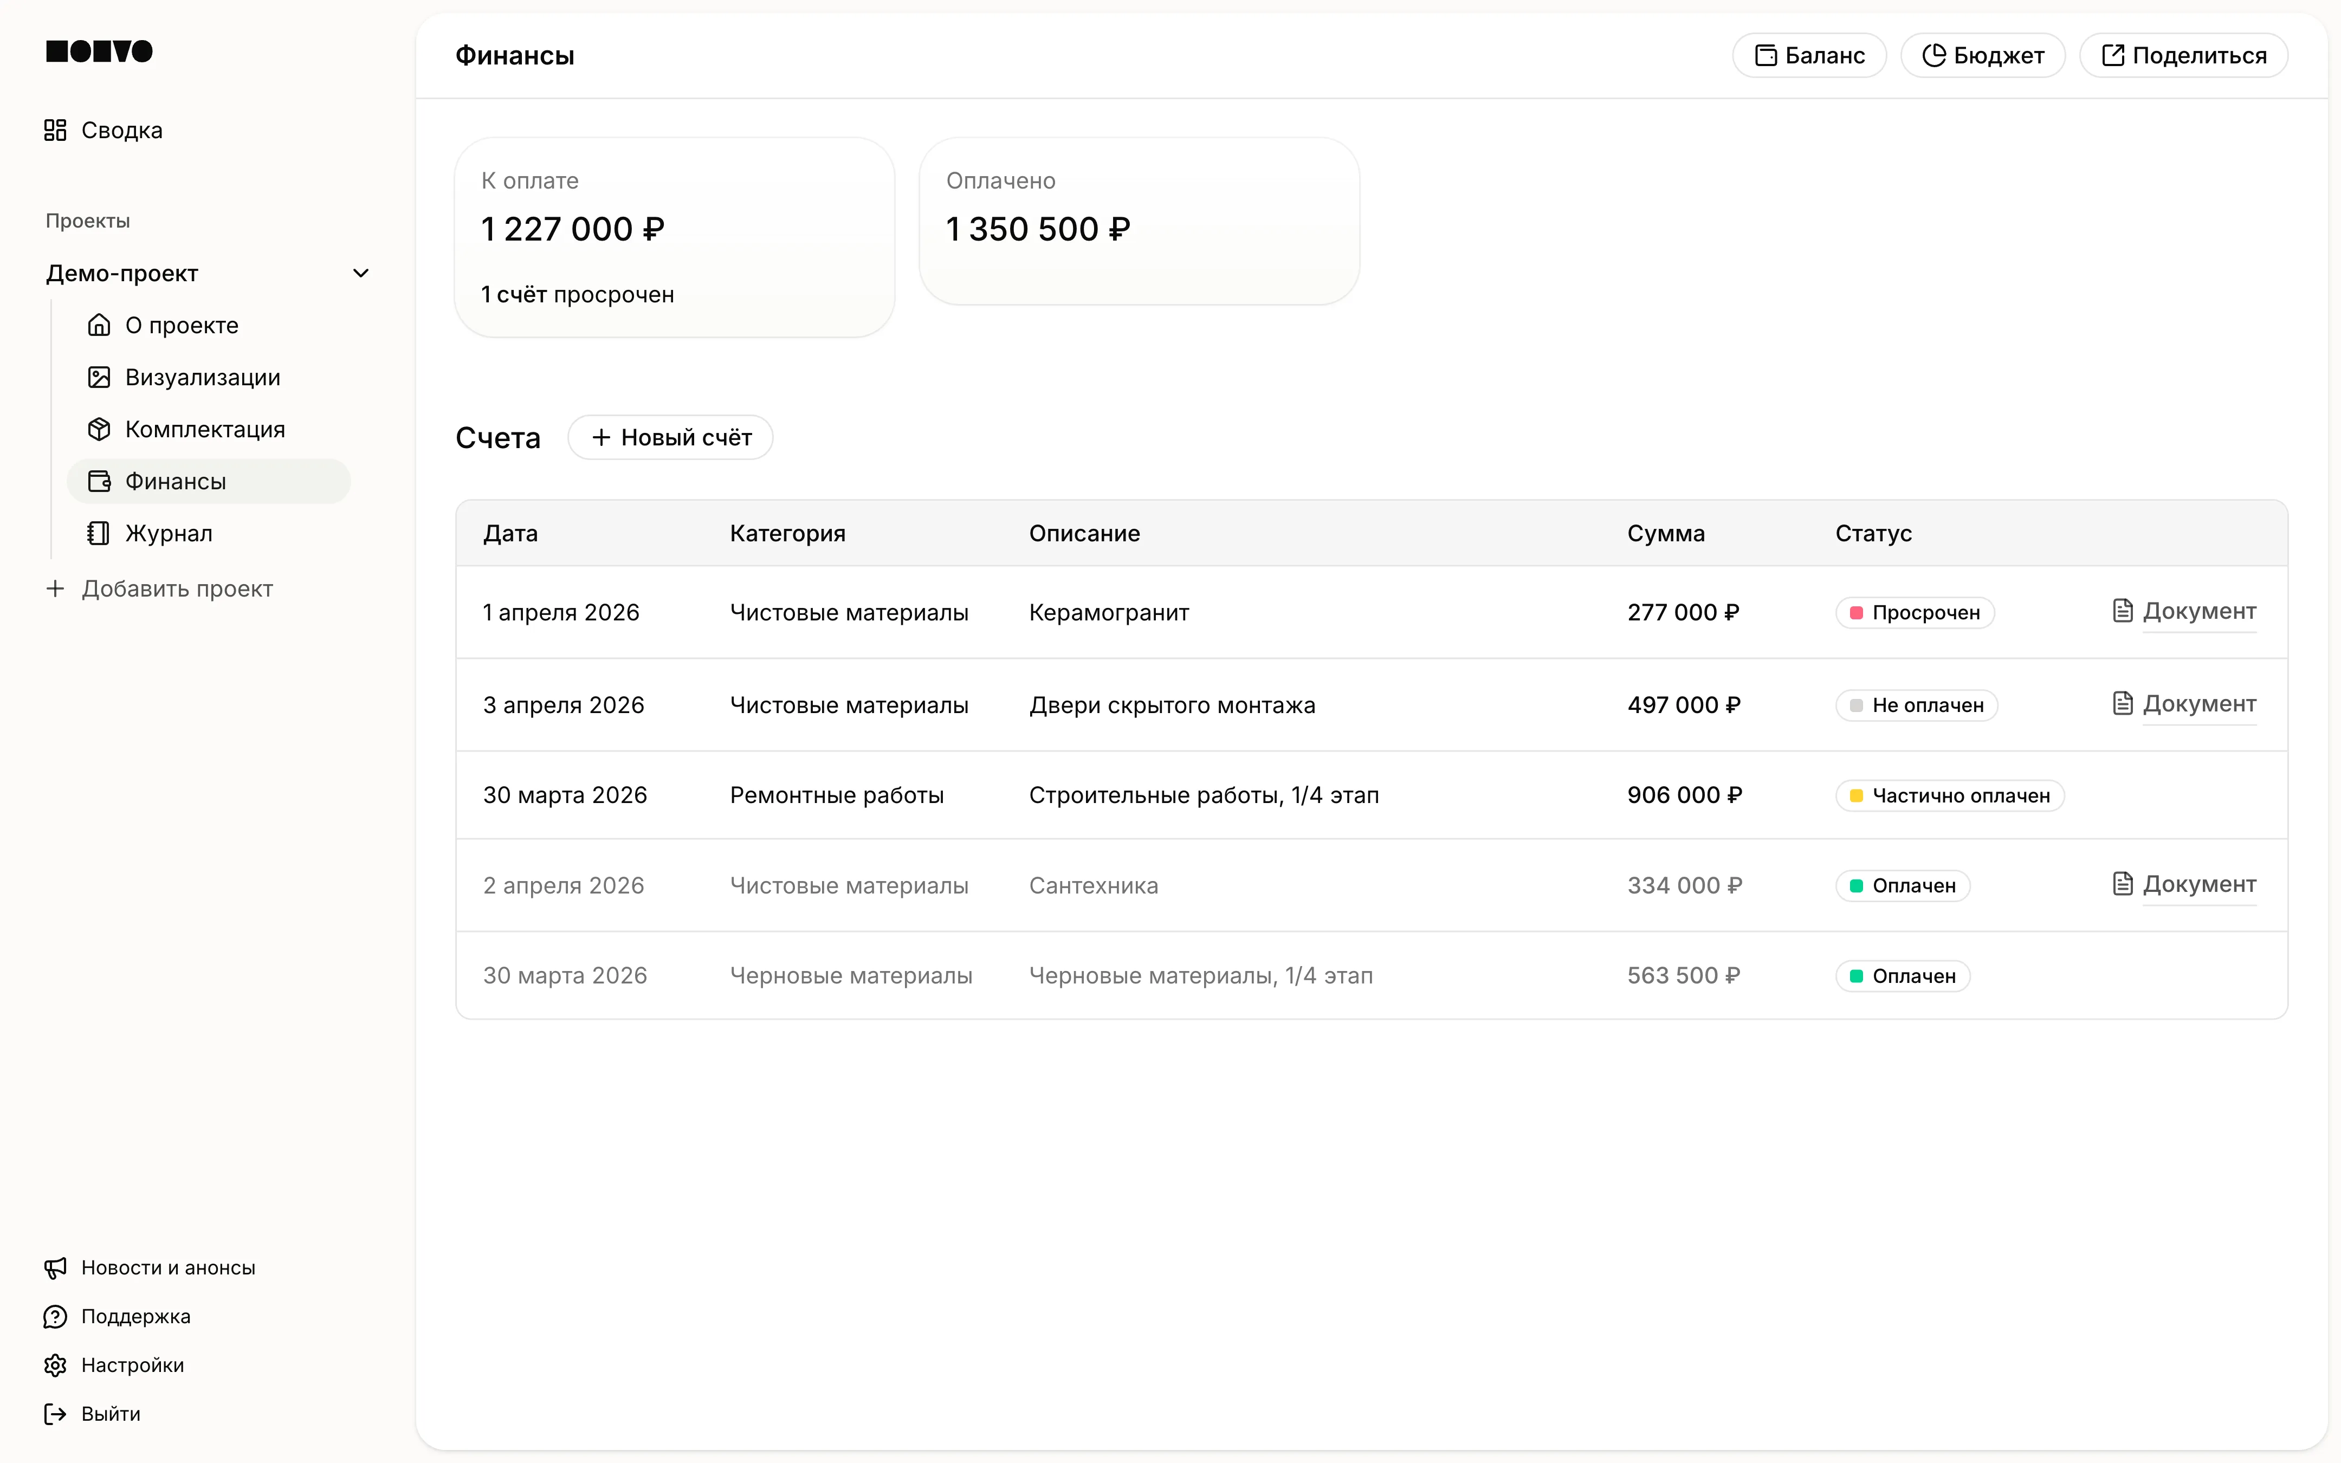2341x1463 pixels.
Task: Select the 906 000 ₽ amount cell
Action: pyautogui.click(x=1684, y=795)
